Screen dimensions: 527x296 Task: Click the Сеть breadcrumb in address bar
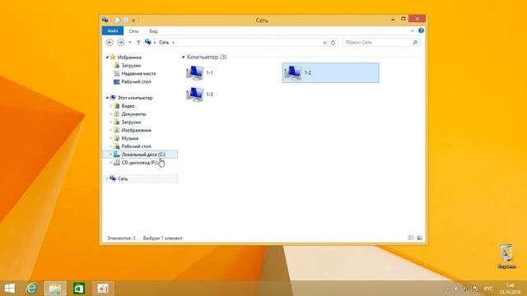164,43
